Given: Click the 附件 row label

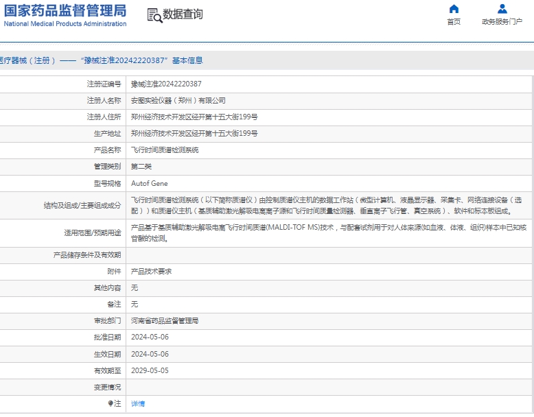Looking at the screenshot, I should click(x=114, y=272).
